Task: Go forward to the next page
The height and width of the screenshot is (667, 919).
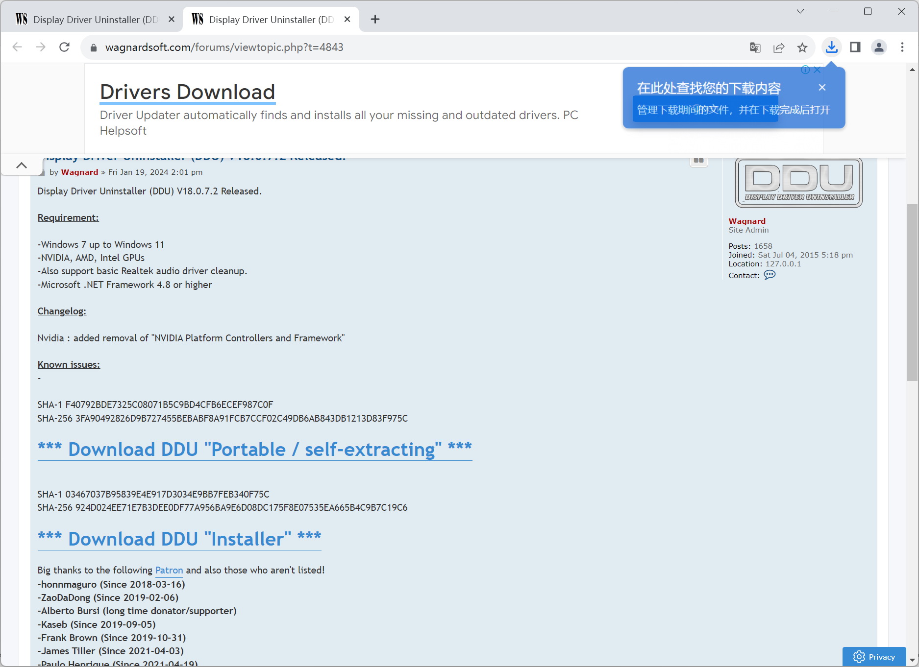Action: [41, 47]
